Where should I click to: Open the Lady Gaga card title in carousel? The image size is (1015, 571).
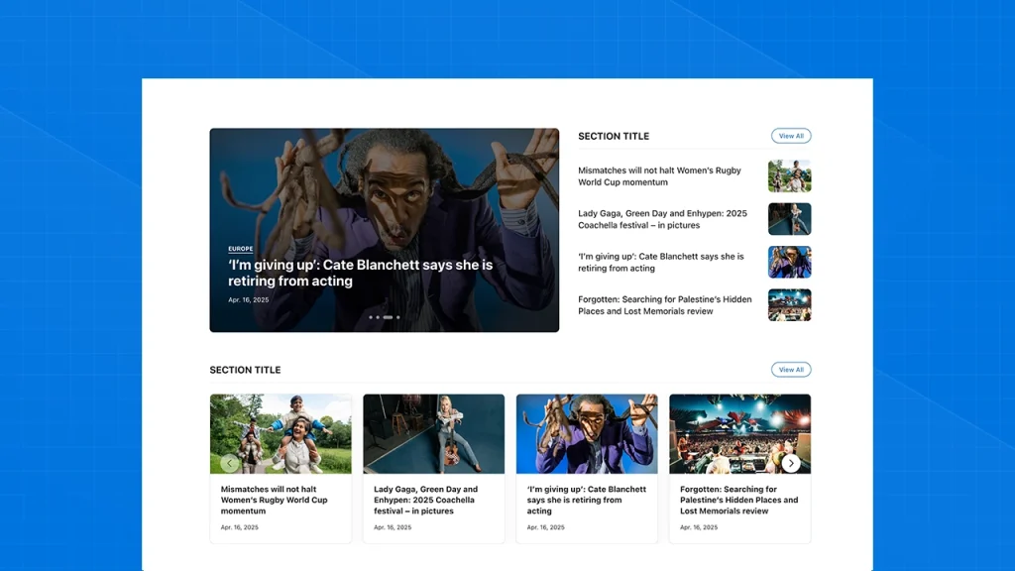click(x=426, y=500)
